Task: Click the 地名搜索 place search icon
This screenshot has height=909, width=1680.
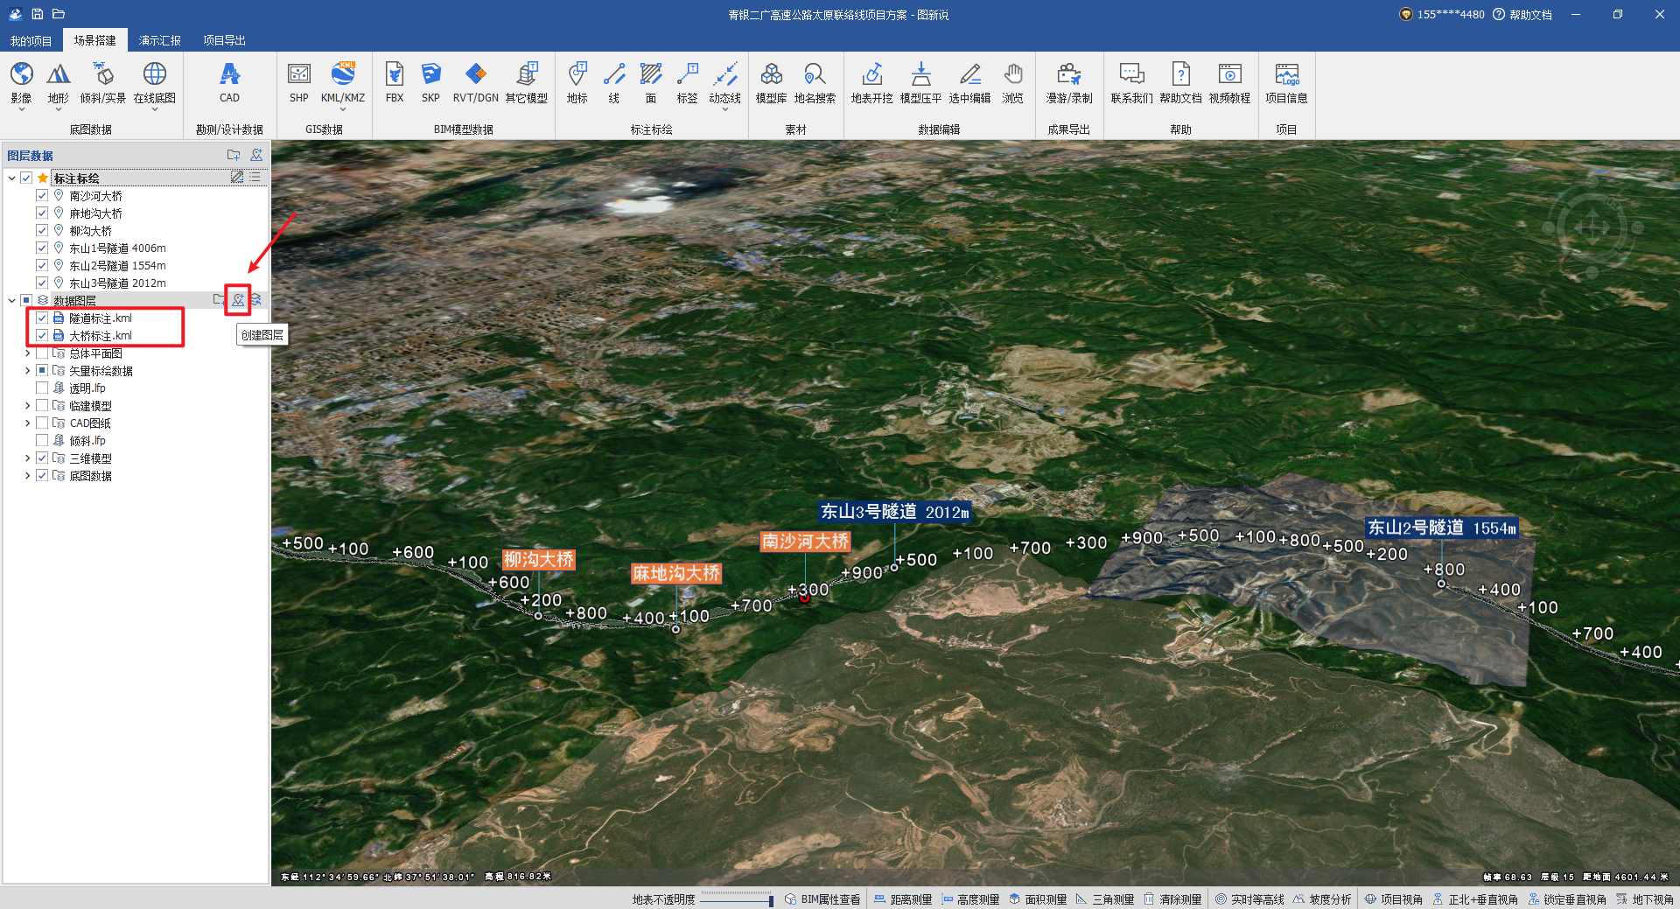Action: [814, 75]
